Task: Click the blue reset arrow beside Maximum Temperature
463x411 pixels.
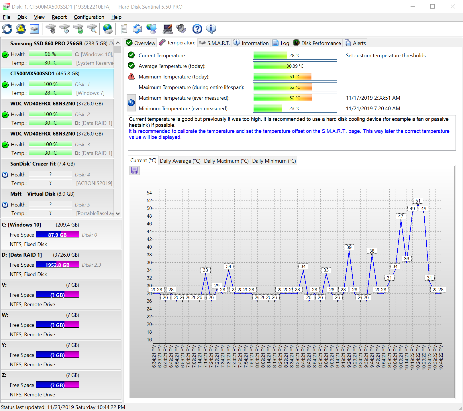Action: point(131,103)
